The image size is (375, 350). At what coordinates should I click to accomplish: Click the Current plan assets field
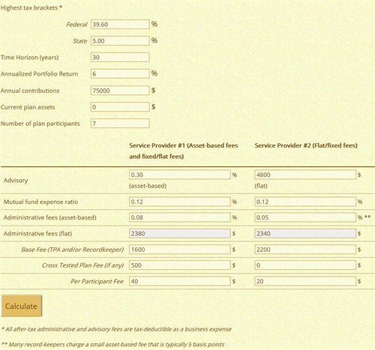(120, 107)
